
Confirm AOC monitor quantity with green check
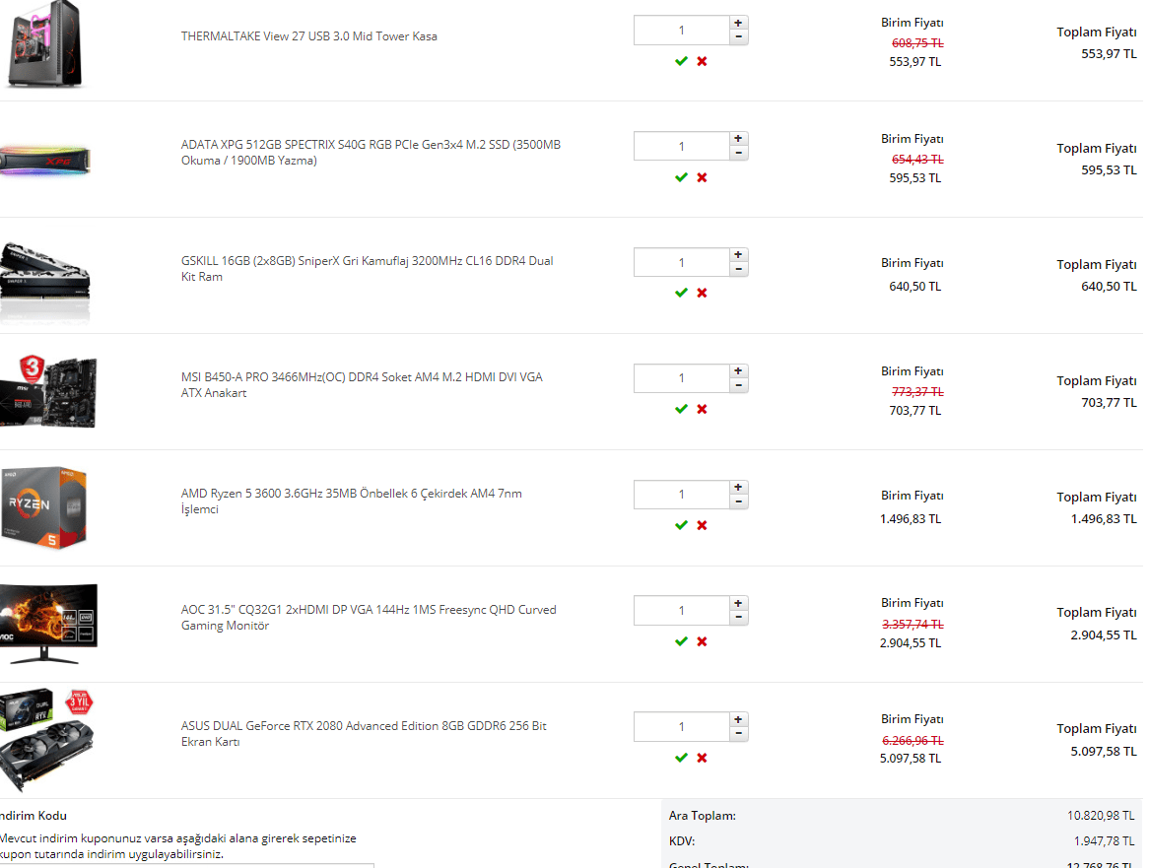(681, 641)
